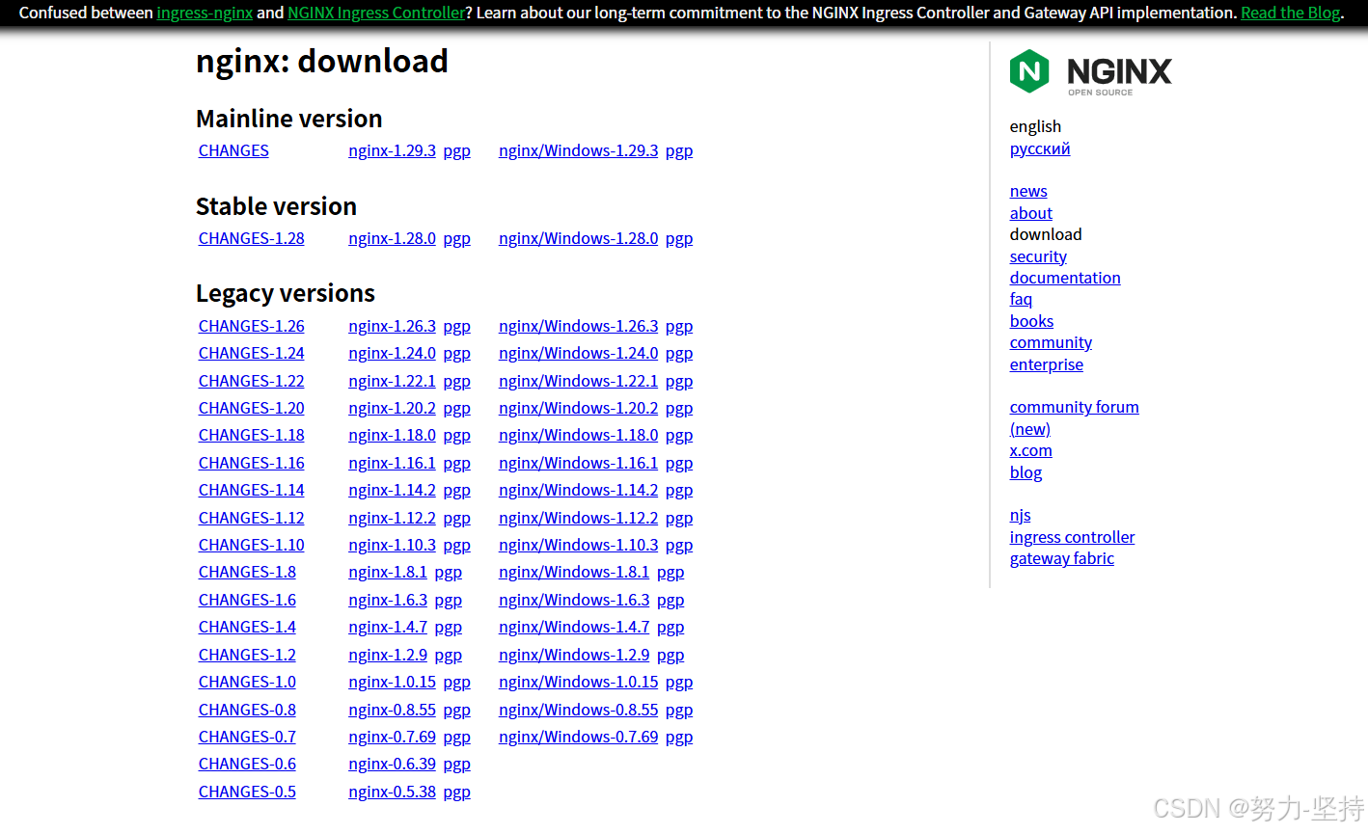Open the news page

click(1028, 191)
